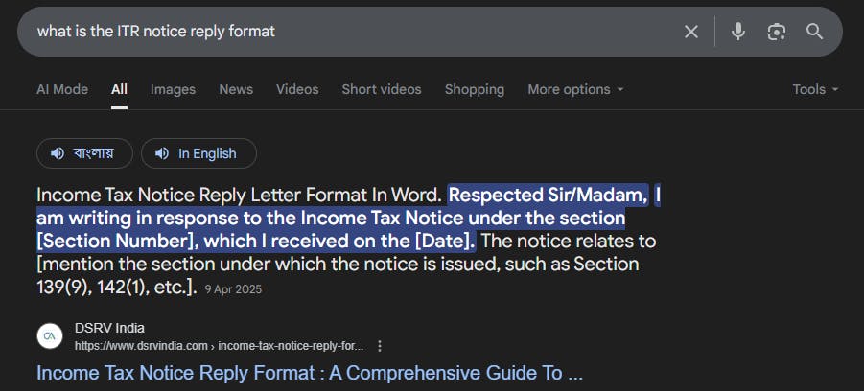Image resolution: width=864 pixels, height=391 pixels.
Task: Open the News tab
Action: (x=236, y=89)
